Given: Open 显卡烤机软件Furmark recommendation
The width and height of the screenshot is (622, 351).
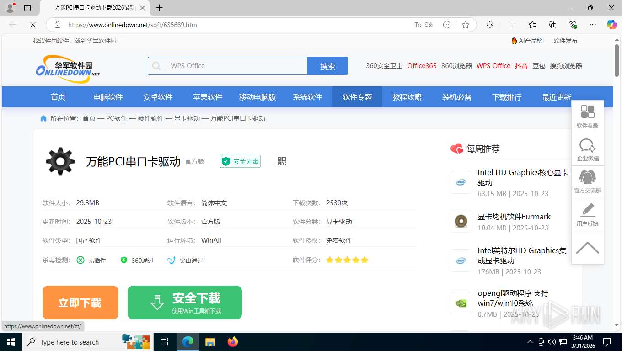Looking at the screenshot, I should (x=514, y=217).
